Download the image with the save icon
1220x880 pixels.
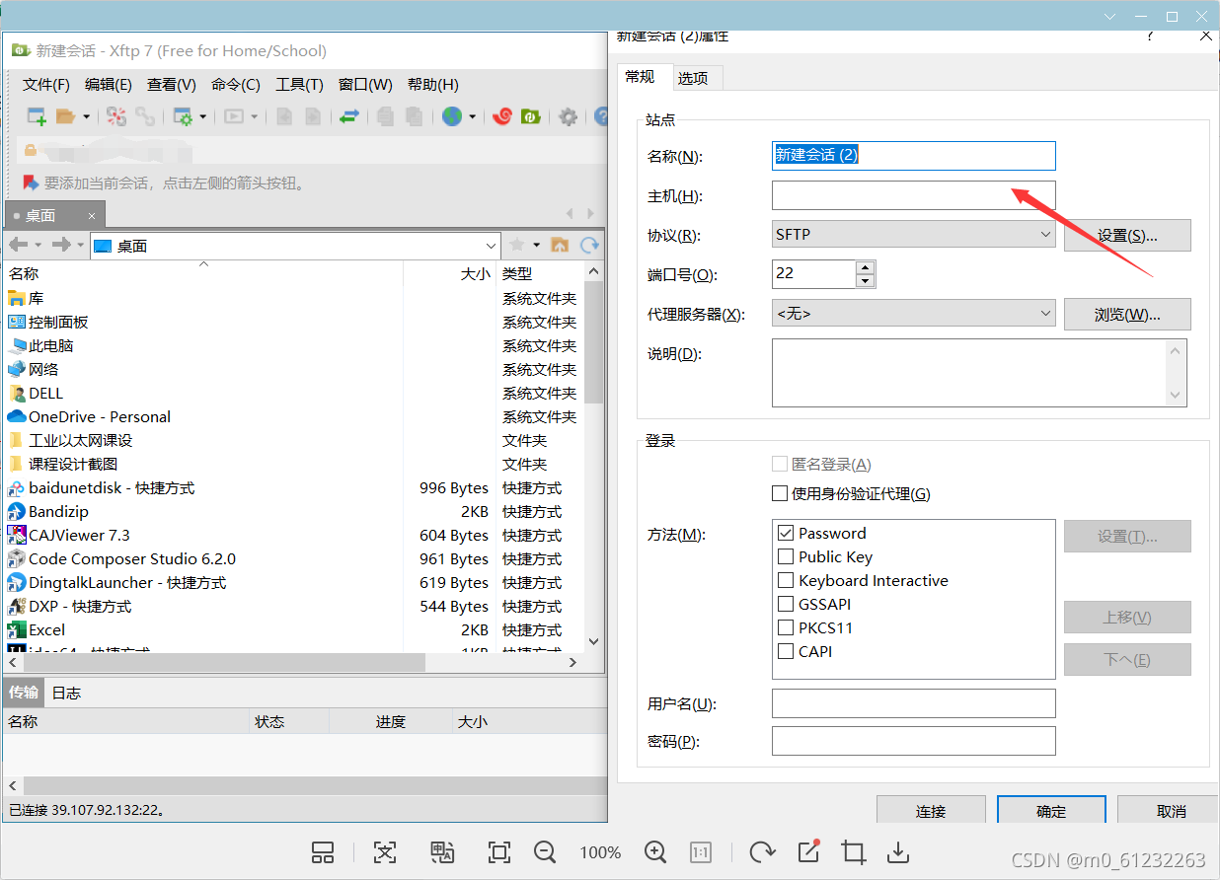click(x=898, y=852)
